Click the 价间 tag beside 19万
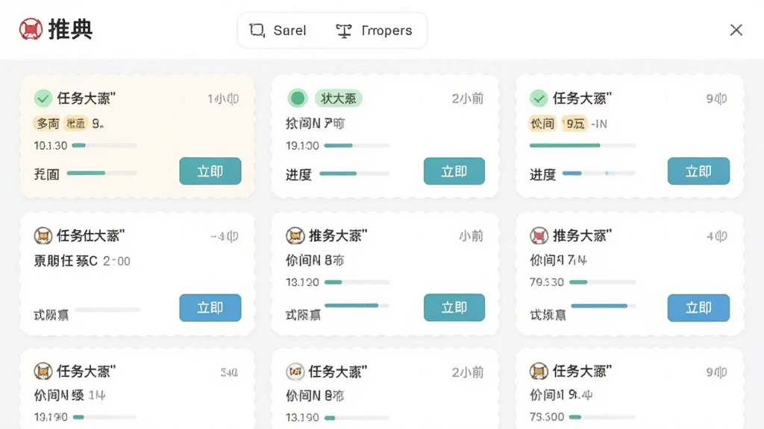The height and width of the screenshot is (429, 764). [542, 124]
